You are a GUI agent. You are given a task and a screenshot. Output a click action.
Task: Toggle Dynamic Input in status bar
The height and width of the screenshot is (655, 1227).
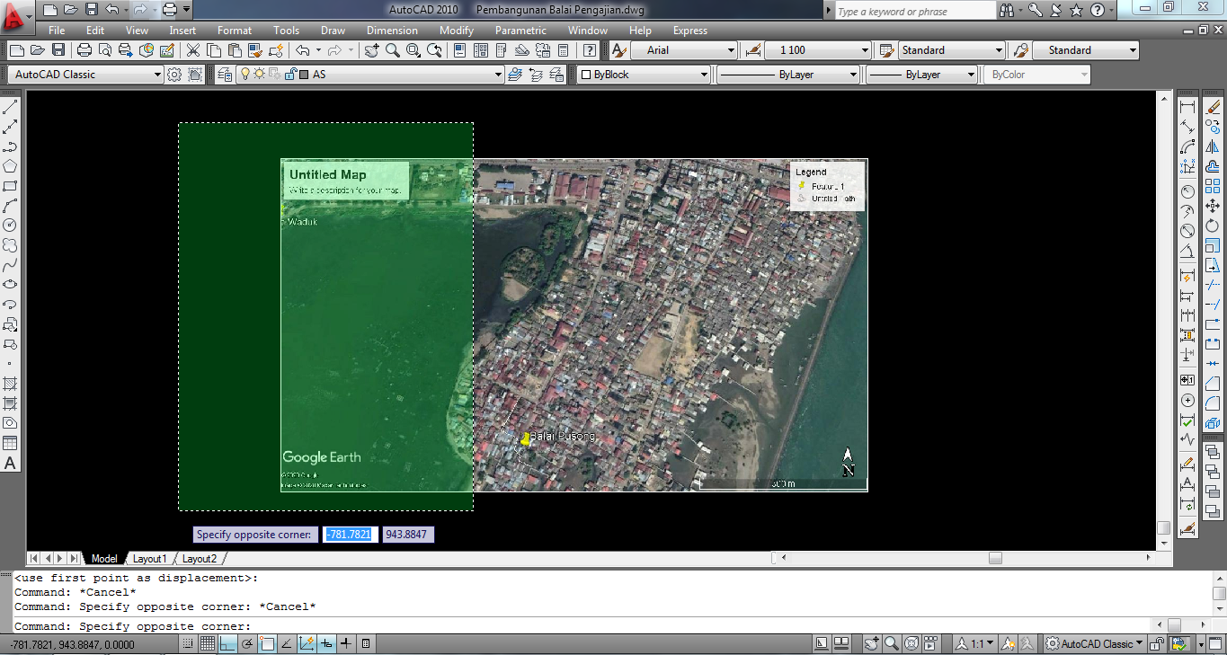coord(326,643)
